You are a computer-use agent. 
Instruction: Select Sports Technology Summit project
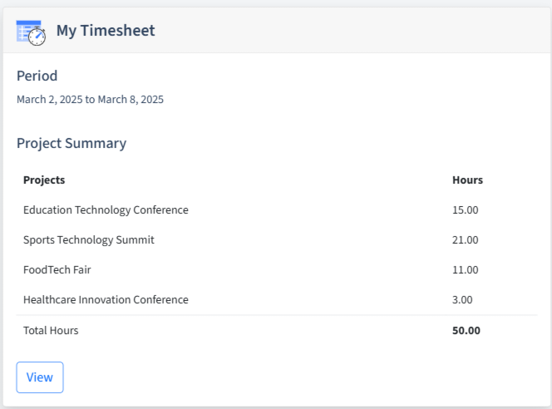point(89,240)
